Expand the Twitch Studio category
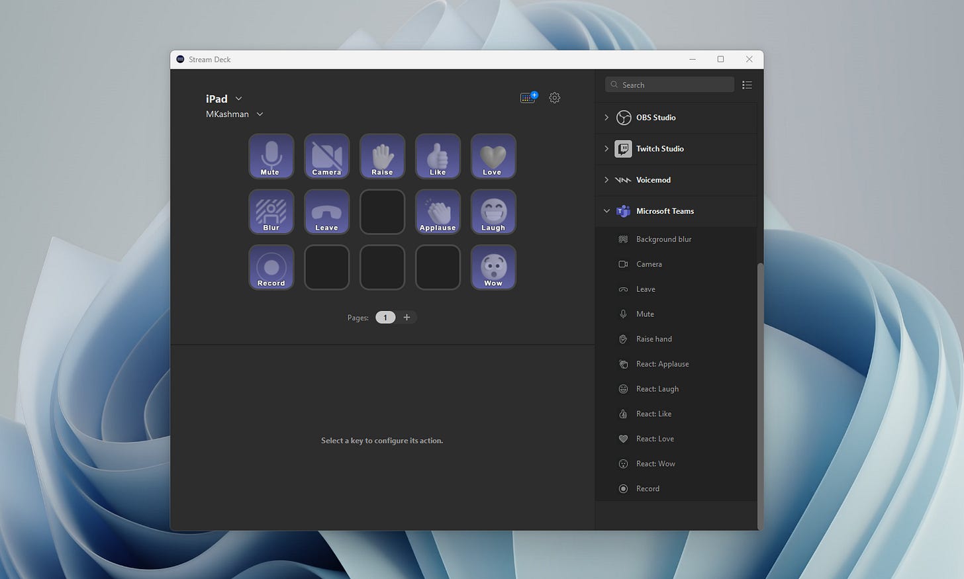 point(606,149)
